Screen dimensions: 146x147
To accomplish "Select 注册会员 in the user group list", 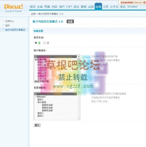I will click(42, 68).
